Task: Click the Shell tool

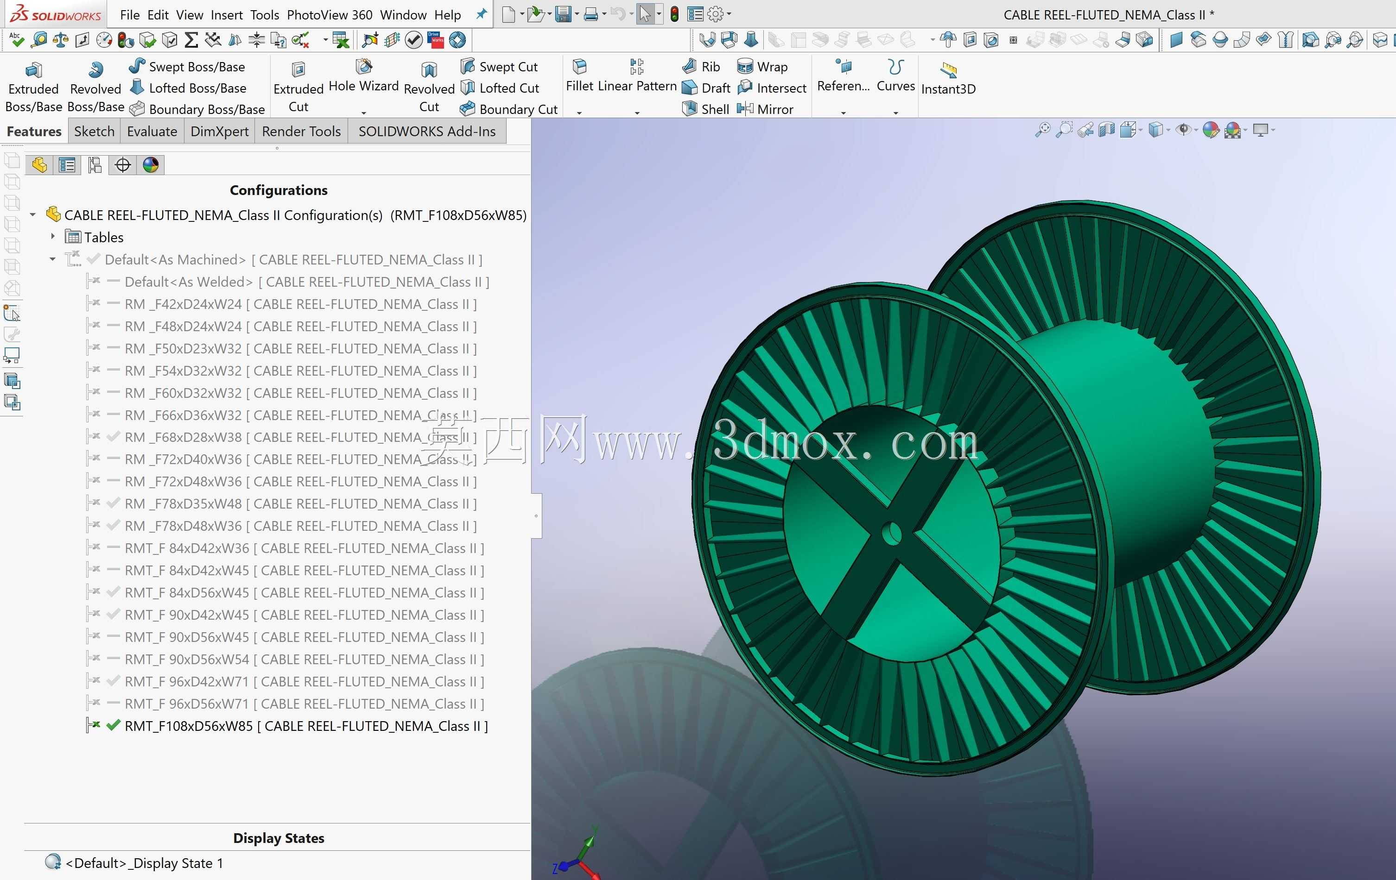Action: tap(705, 109)
